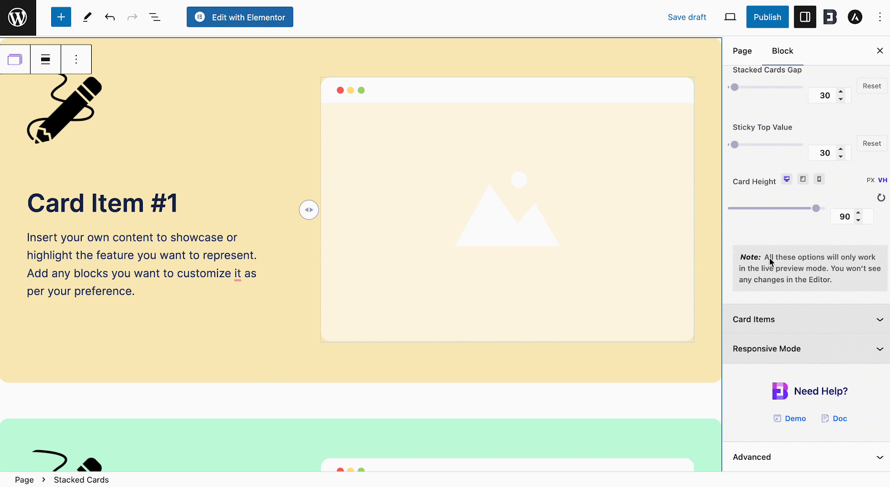
Task: Toggle the block inserter plus button
Action: click(61, 17)
